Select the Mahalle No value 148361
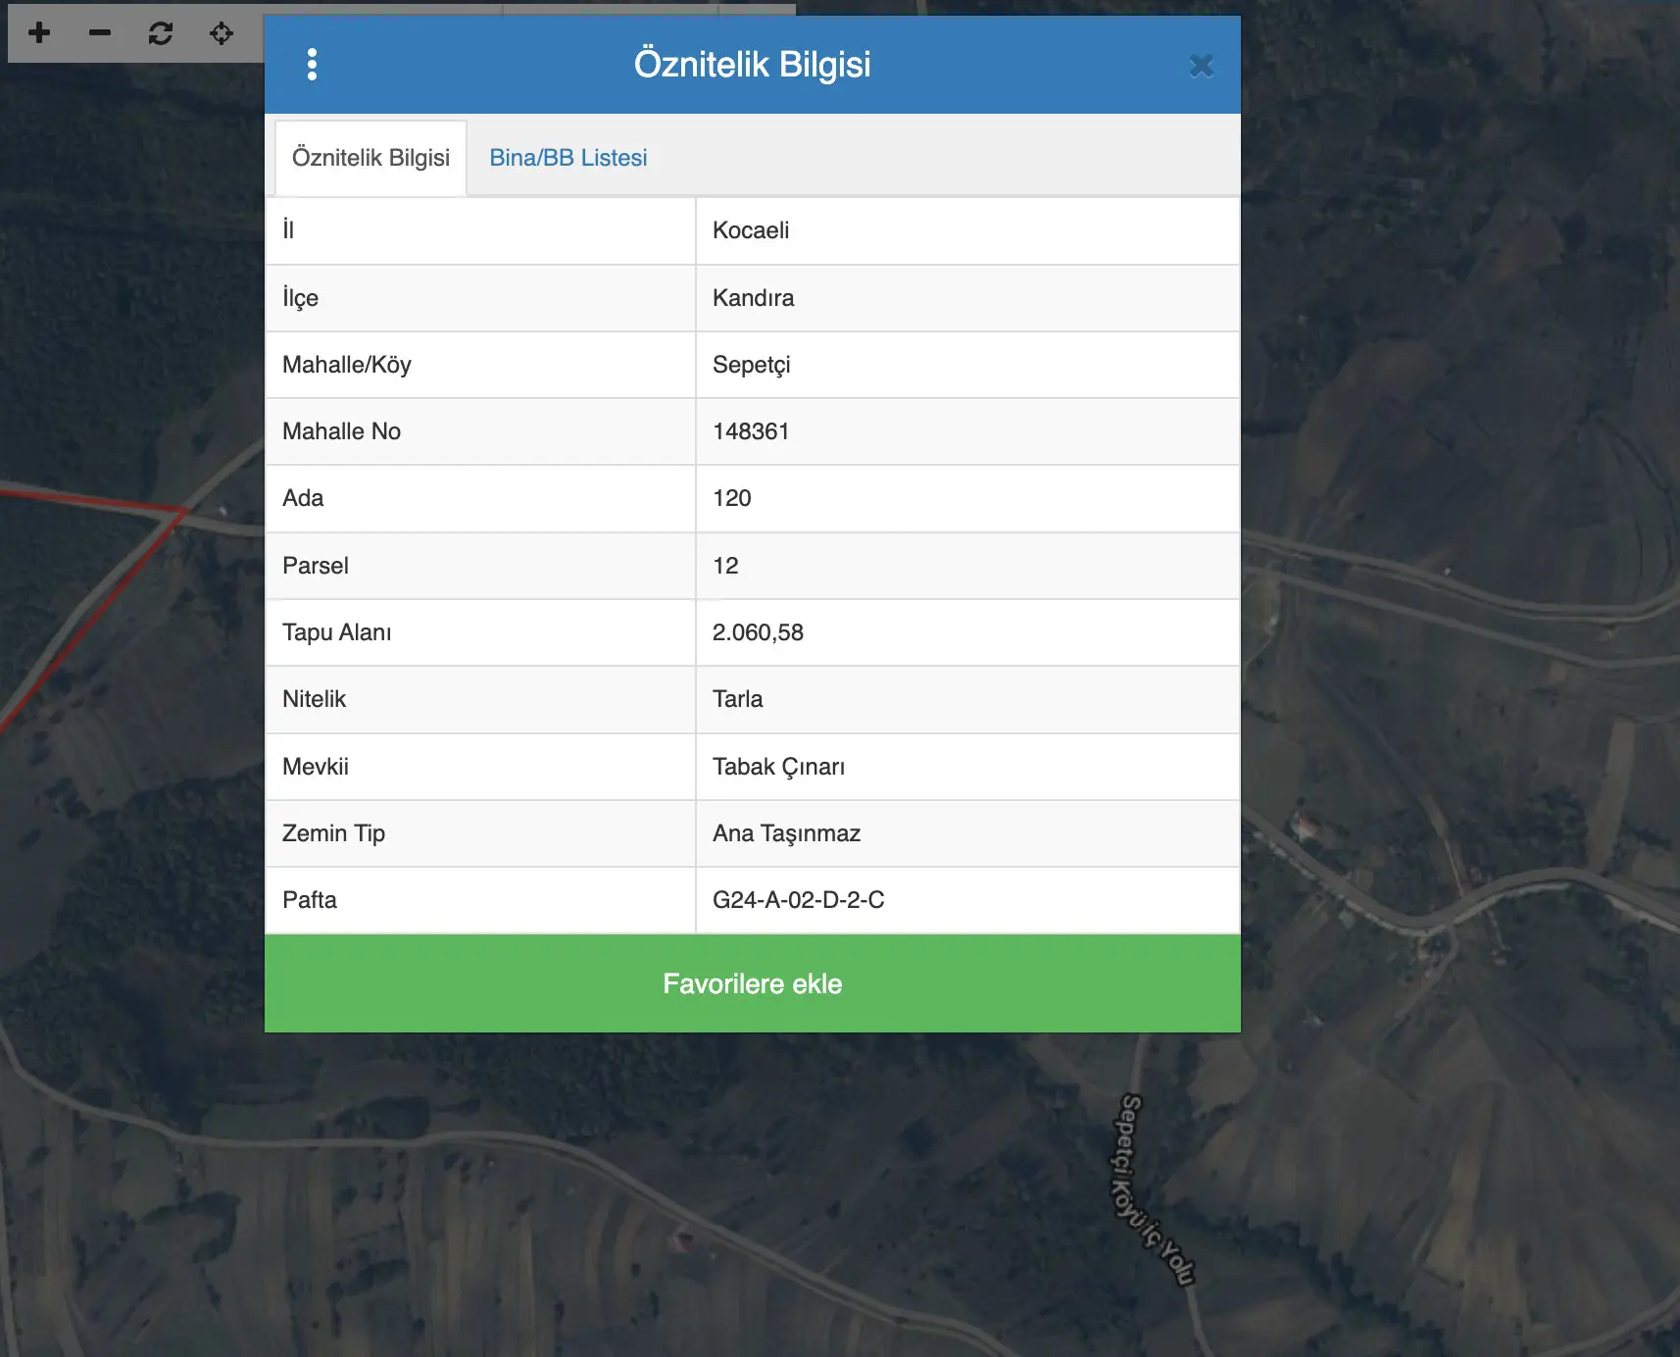The height and width of the screenshot is (1357, 1680). pos(751,431)
